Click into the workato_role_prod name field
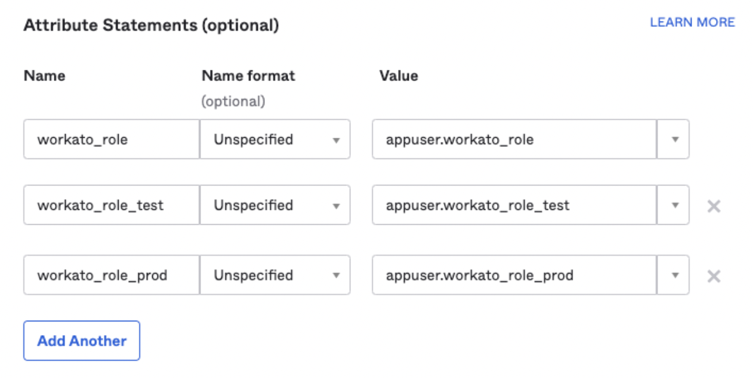This screenshot has width=753, height=378. tap(111, 275)
